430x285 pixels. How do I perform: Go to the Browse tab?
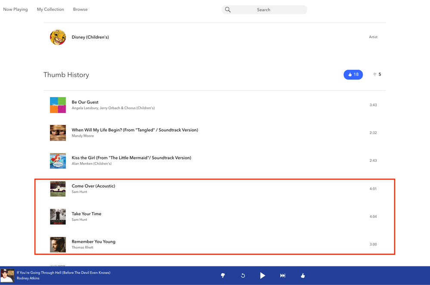(80, 9)
